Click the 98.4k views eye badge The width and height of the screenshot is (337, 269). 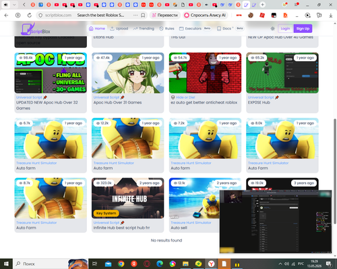(26, 58)
